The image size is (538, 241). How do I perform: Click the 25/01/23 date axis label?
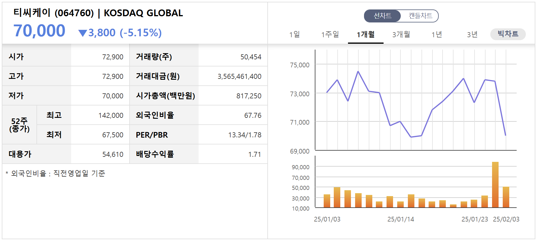coord(475,219)
